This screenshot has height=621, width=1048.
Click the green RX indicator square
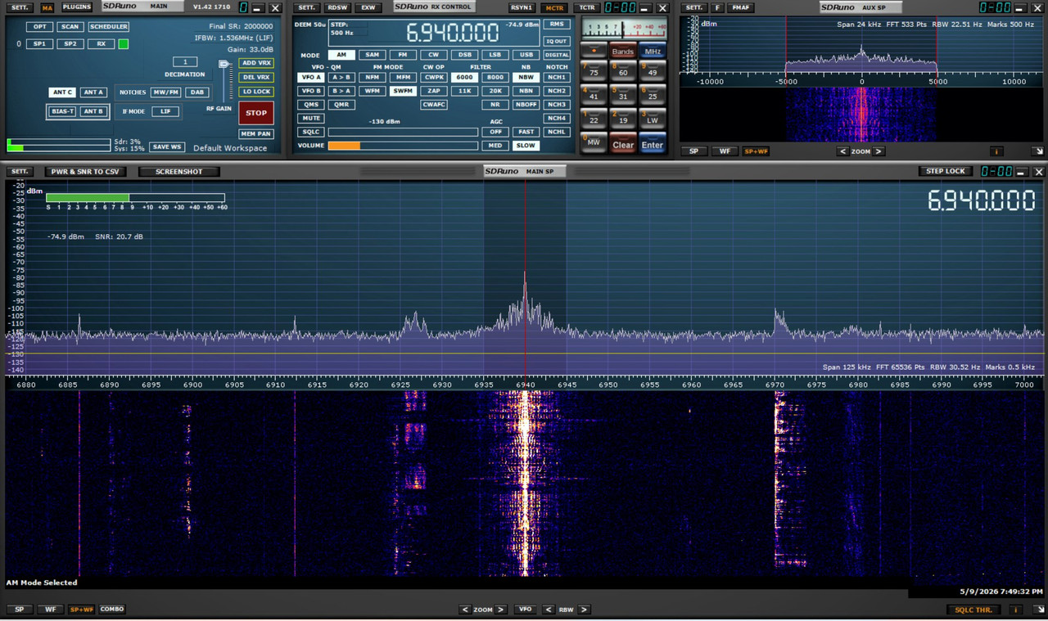pyautogui.click(x=123, y=43)
